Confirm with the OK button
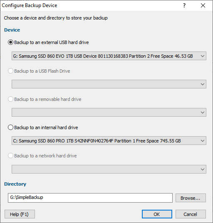The width and height of the screenshot is (213, 223). [157, 214]
